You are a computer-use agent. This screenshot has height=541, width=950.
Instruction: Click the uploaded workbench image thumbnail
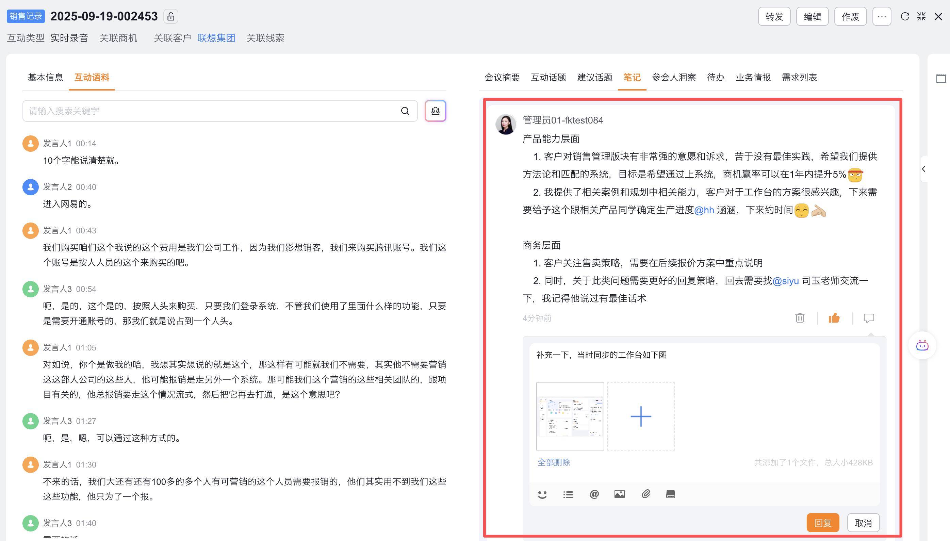pos(570,416)
